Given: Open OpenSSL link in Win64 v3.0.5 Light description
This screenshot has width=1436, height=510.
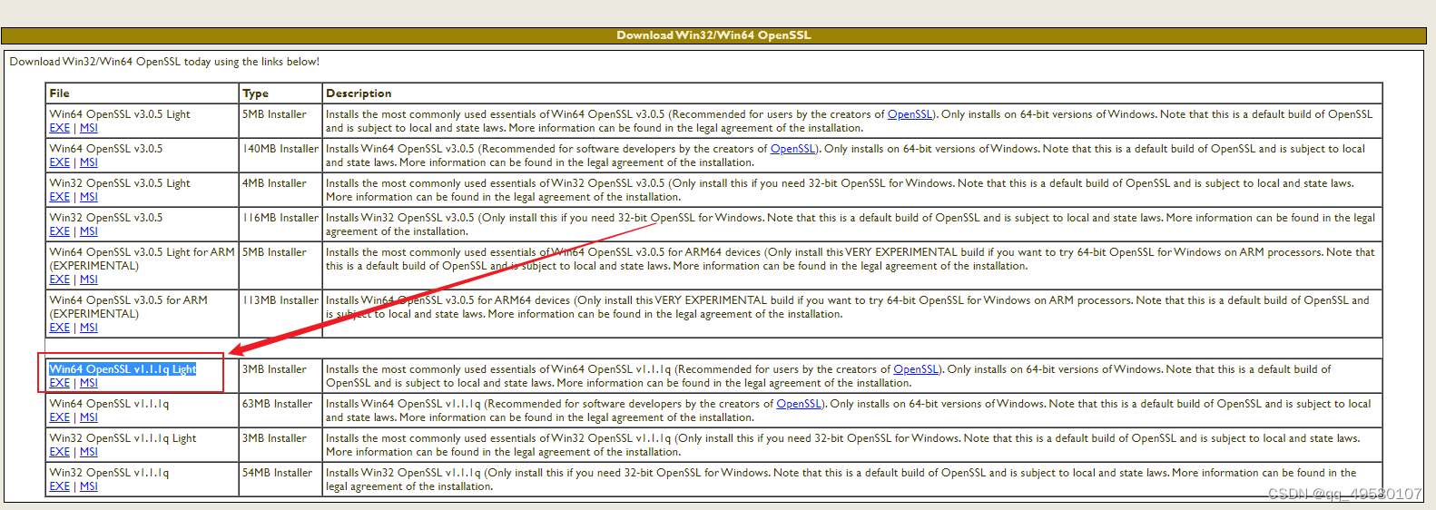Looking at the screenshot, I should 910,114.
